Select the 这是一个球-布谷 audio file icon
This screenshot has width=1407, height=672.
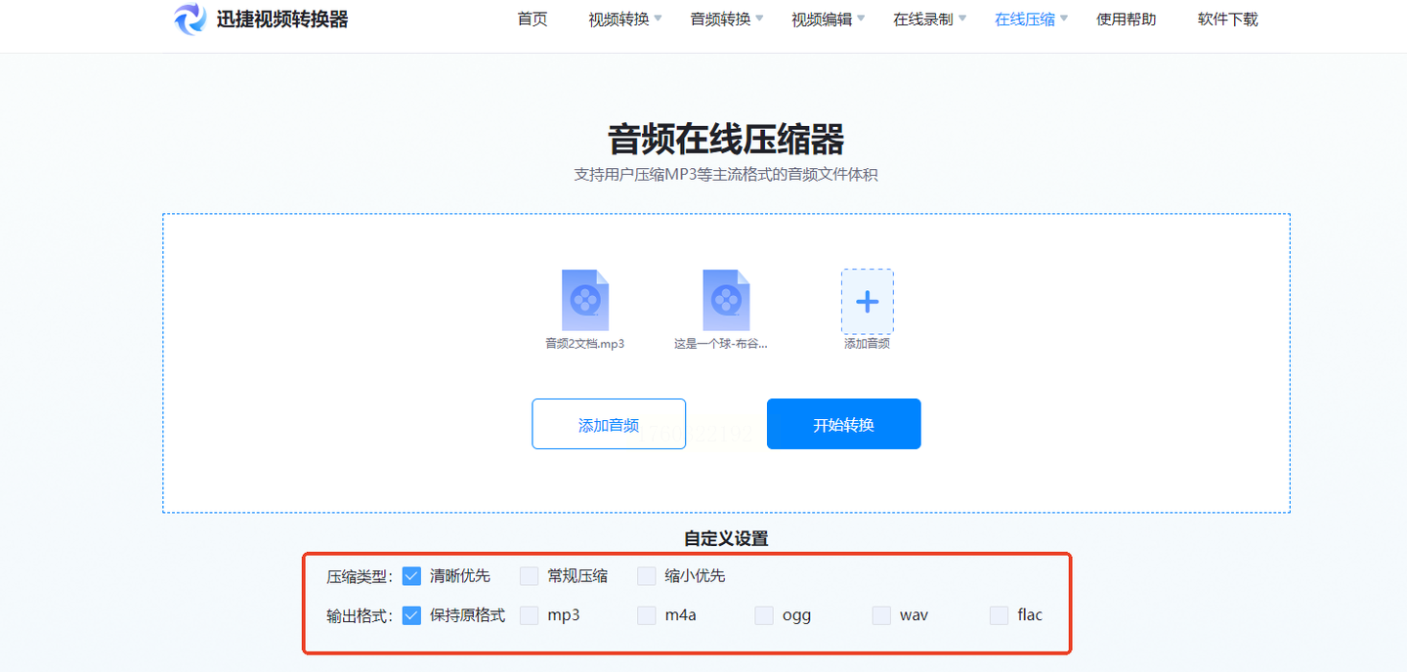point(725,300)
